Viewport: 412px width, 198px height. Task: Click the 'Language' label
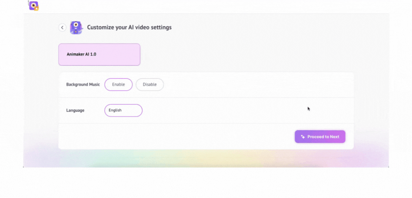[75, 111]
